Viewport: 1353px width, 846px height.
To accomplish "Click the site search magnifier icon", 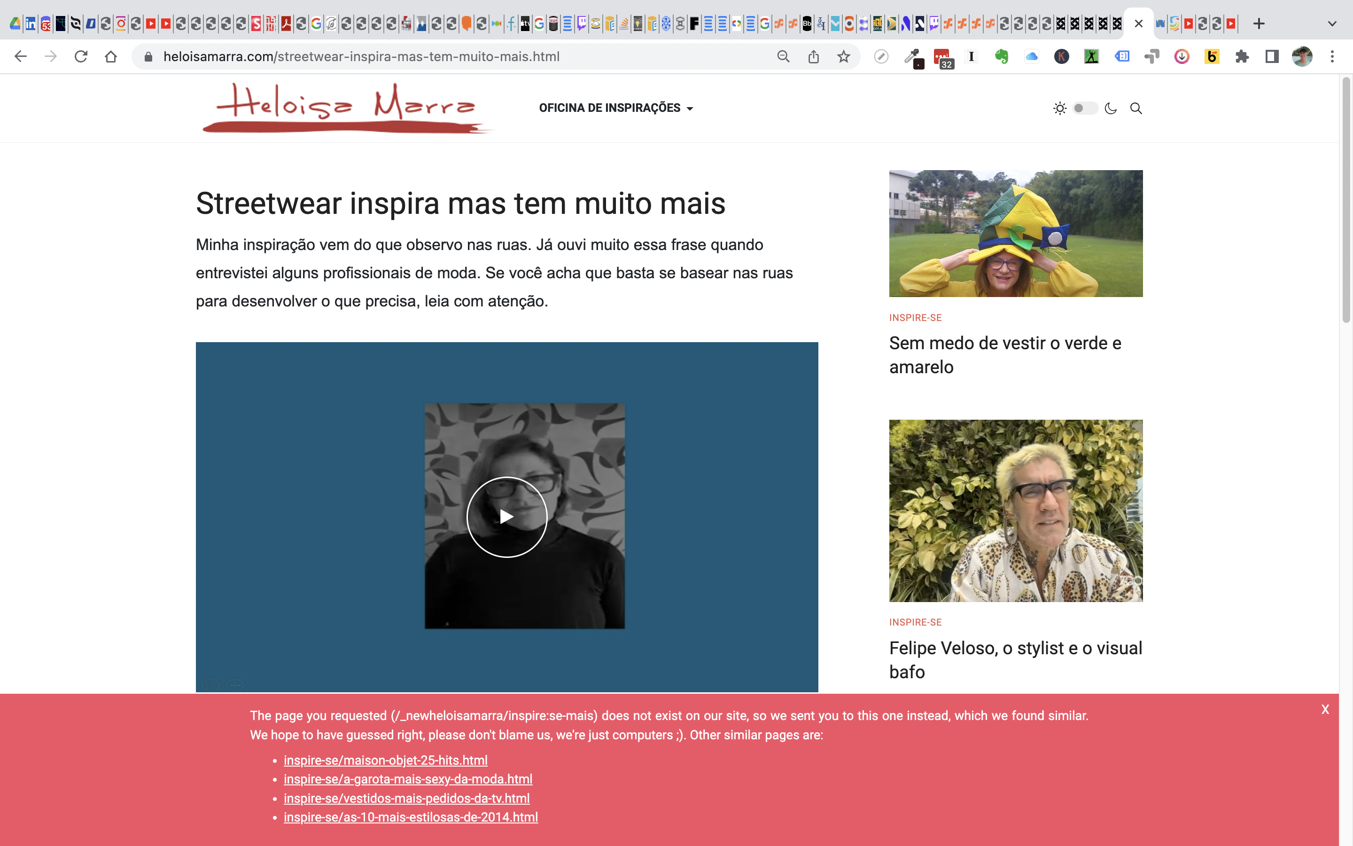I will [1135, 108].
